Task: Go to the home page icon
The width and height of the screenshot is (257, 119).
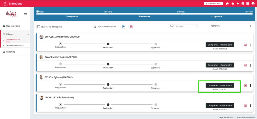Action: [x=227, y=4]
